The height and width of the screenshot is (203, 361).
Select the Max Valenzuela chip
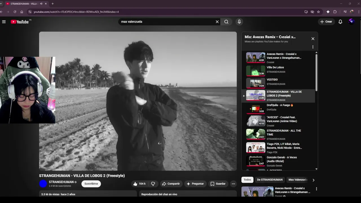point(298,180)
